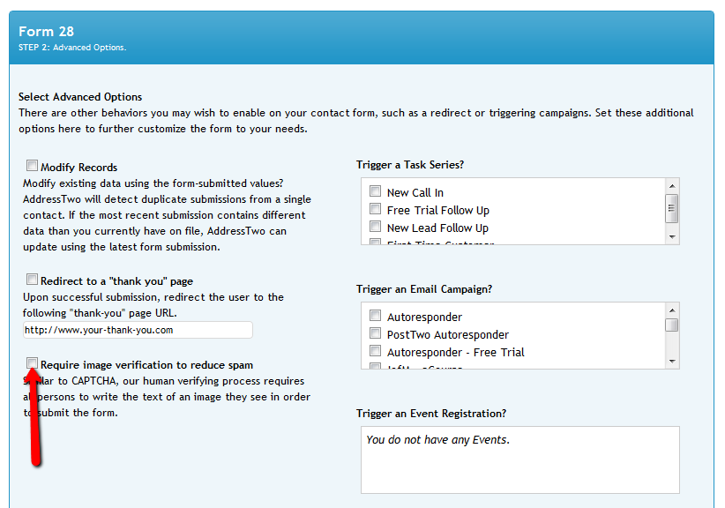Click the Form 28 header title
Image resolution: width=725 pixels, height=508 pixels.
click(x=46, y=32)
